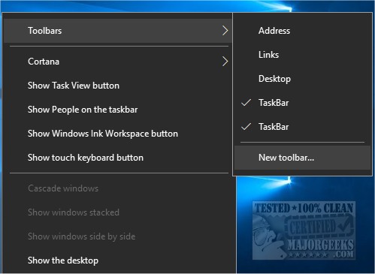Enable the Links toolbar
Screen dimensions: 375x274
click(302, 55)
